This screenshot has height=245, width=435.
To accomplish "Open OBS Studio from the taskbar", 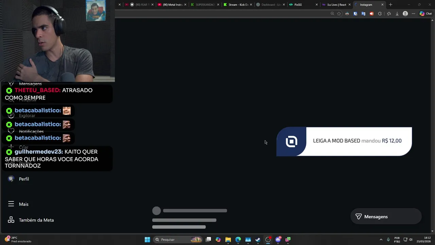I will 268,240.
